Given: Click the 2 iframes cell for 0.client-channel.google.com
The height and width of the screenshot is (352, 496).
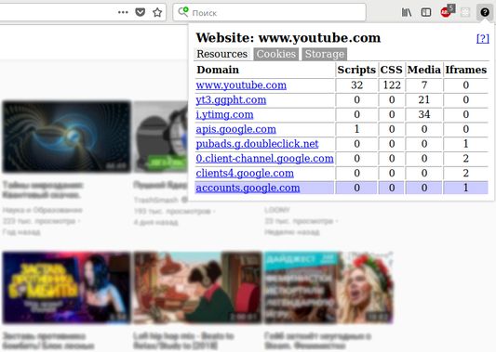Looking at the screenshot, I should click(x=465, y=159).
